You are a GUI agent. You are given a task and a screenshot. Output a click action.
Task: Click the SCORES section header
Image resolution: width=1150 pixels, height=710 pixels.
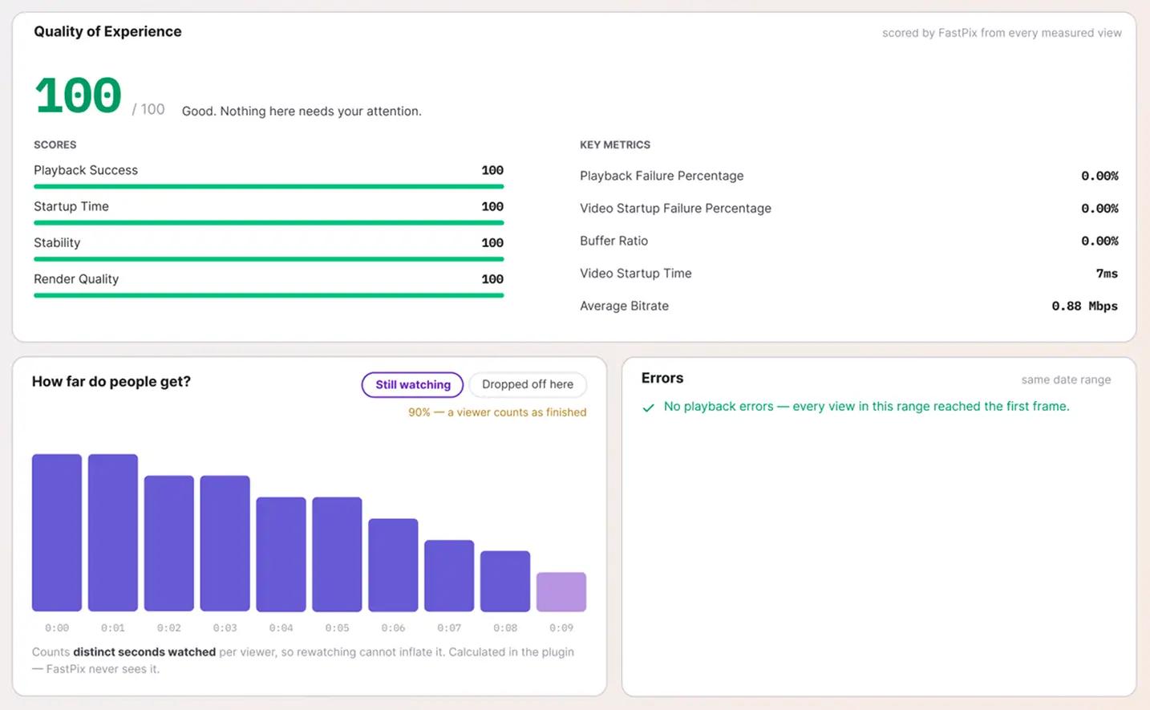55,145
